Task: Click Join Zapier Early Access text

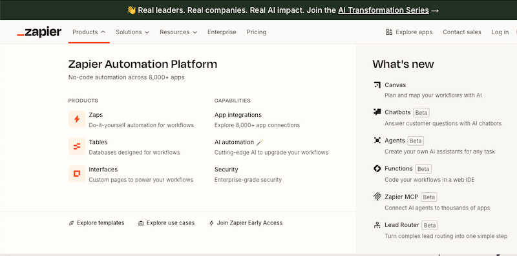Action: point(249,222)
